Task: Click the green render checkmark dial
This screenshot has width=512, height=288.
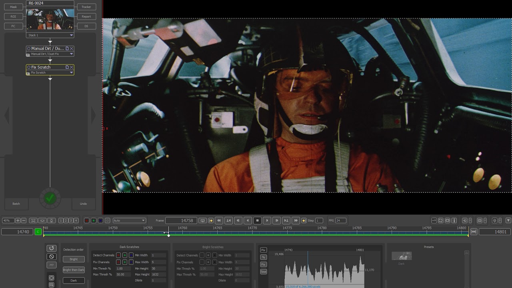Action: coord(50,198)
